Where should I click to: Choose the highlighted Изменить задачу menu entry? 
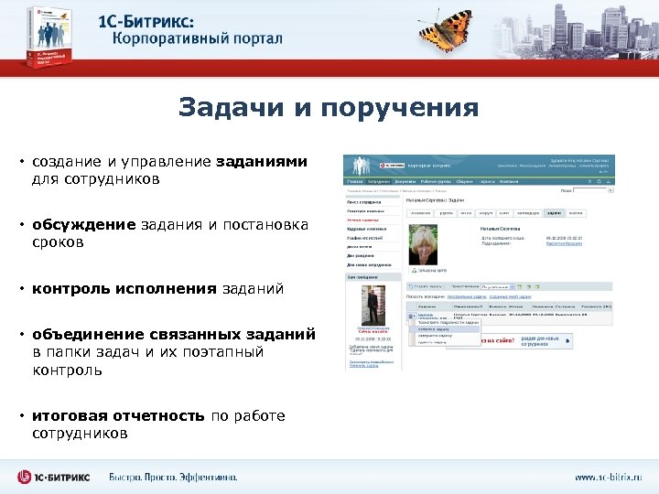tap(445, 329)
